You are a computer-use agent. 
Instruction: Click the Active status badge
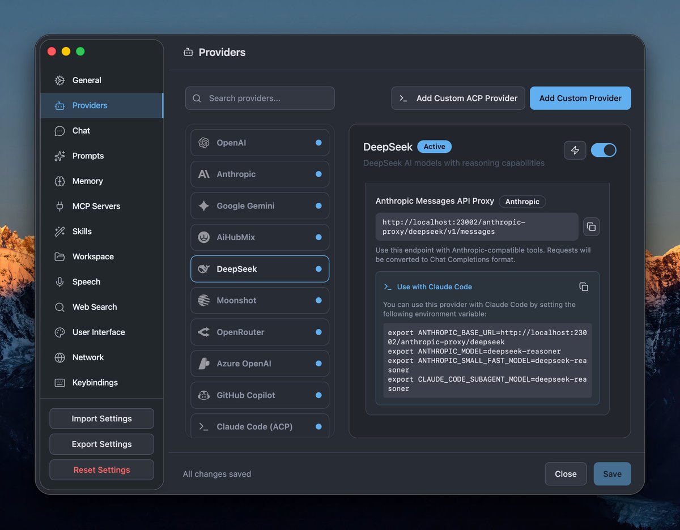[435, 147]
